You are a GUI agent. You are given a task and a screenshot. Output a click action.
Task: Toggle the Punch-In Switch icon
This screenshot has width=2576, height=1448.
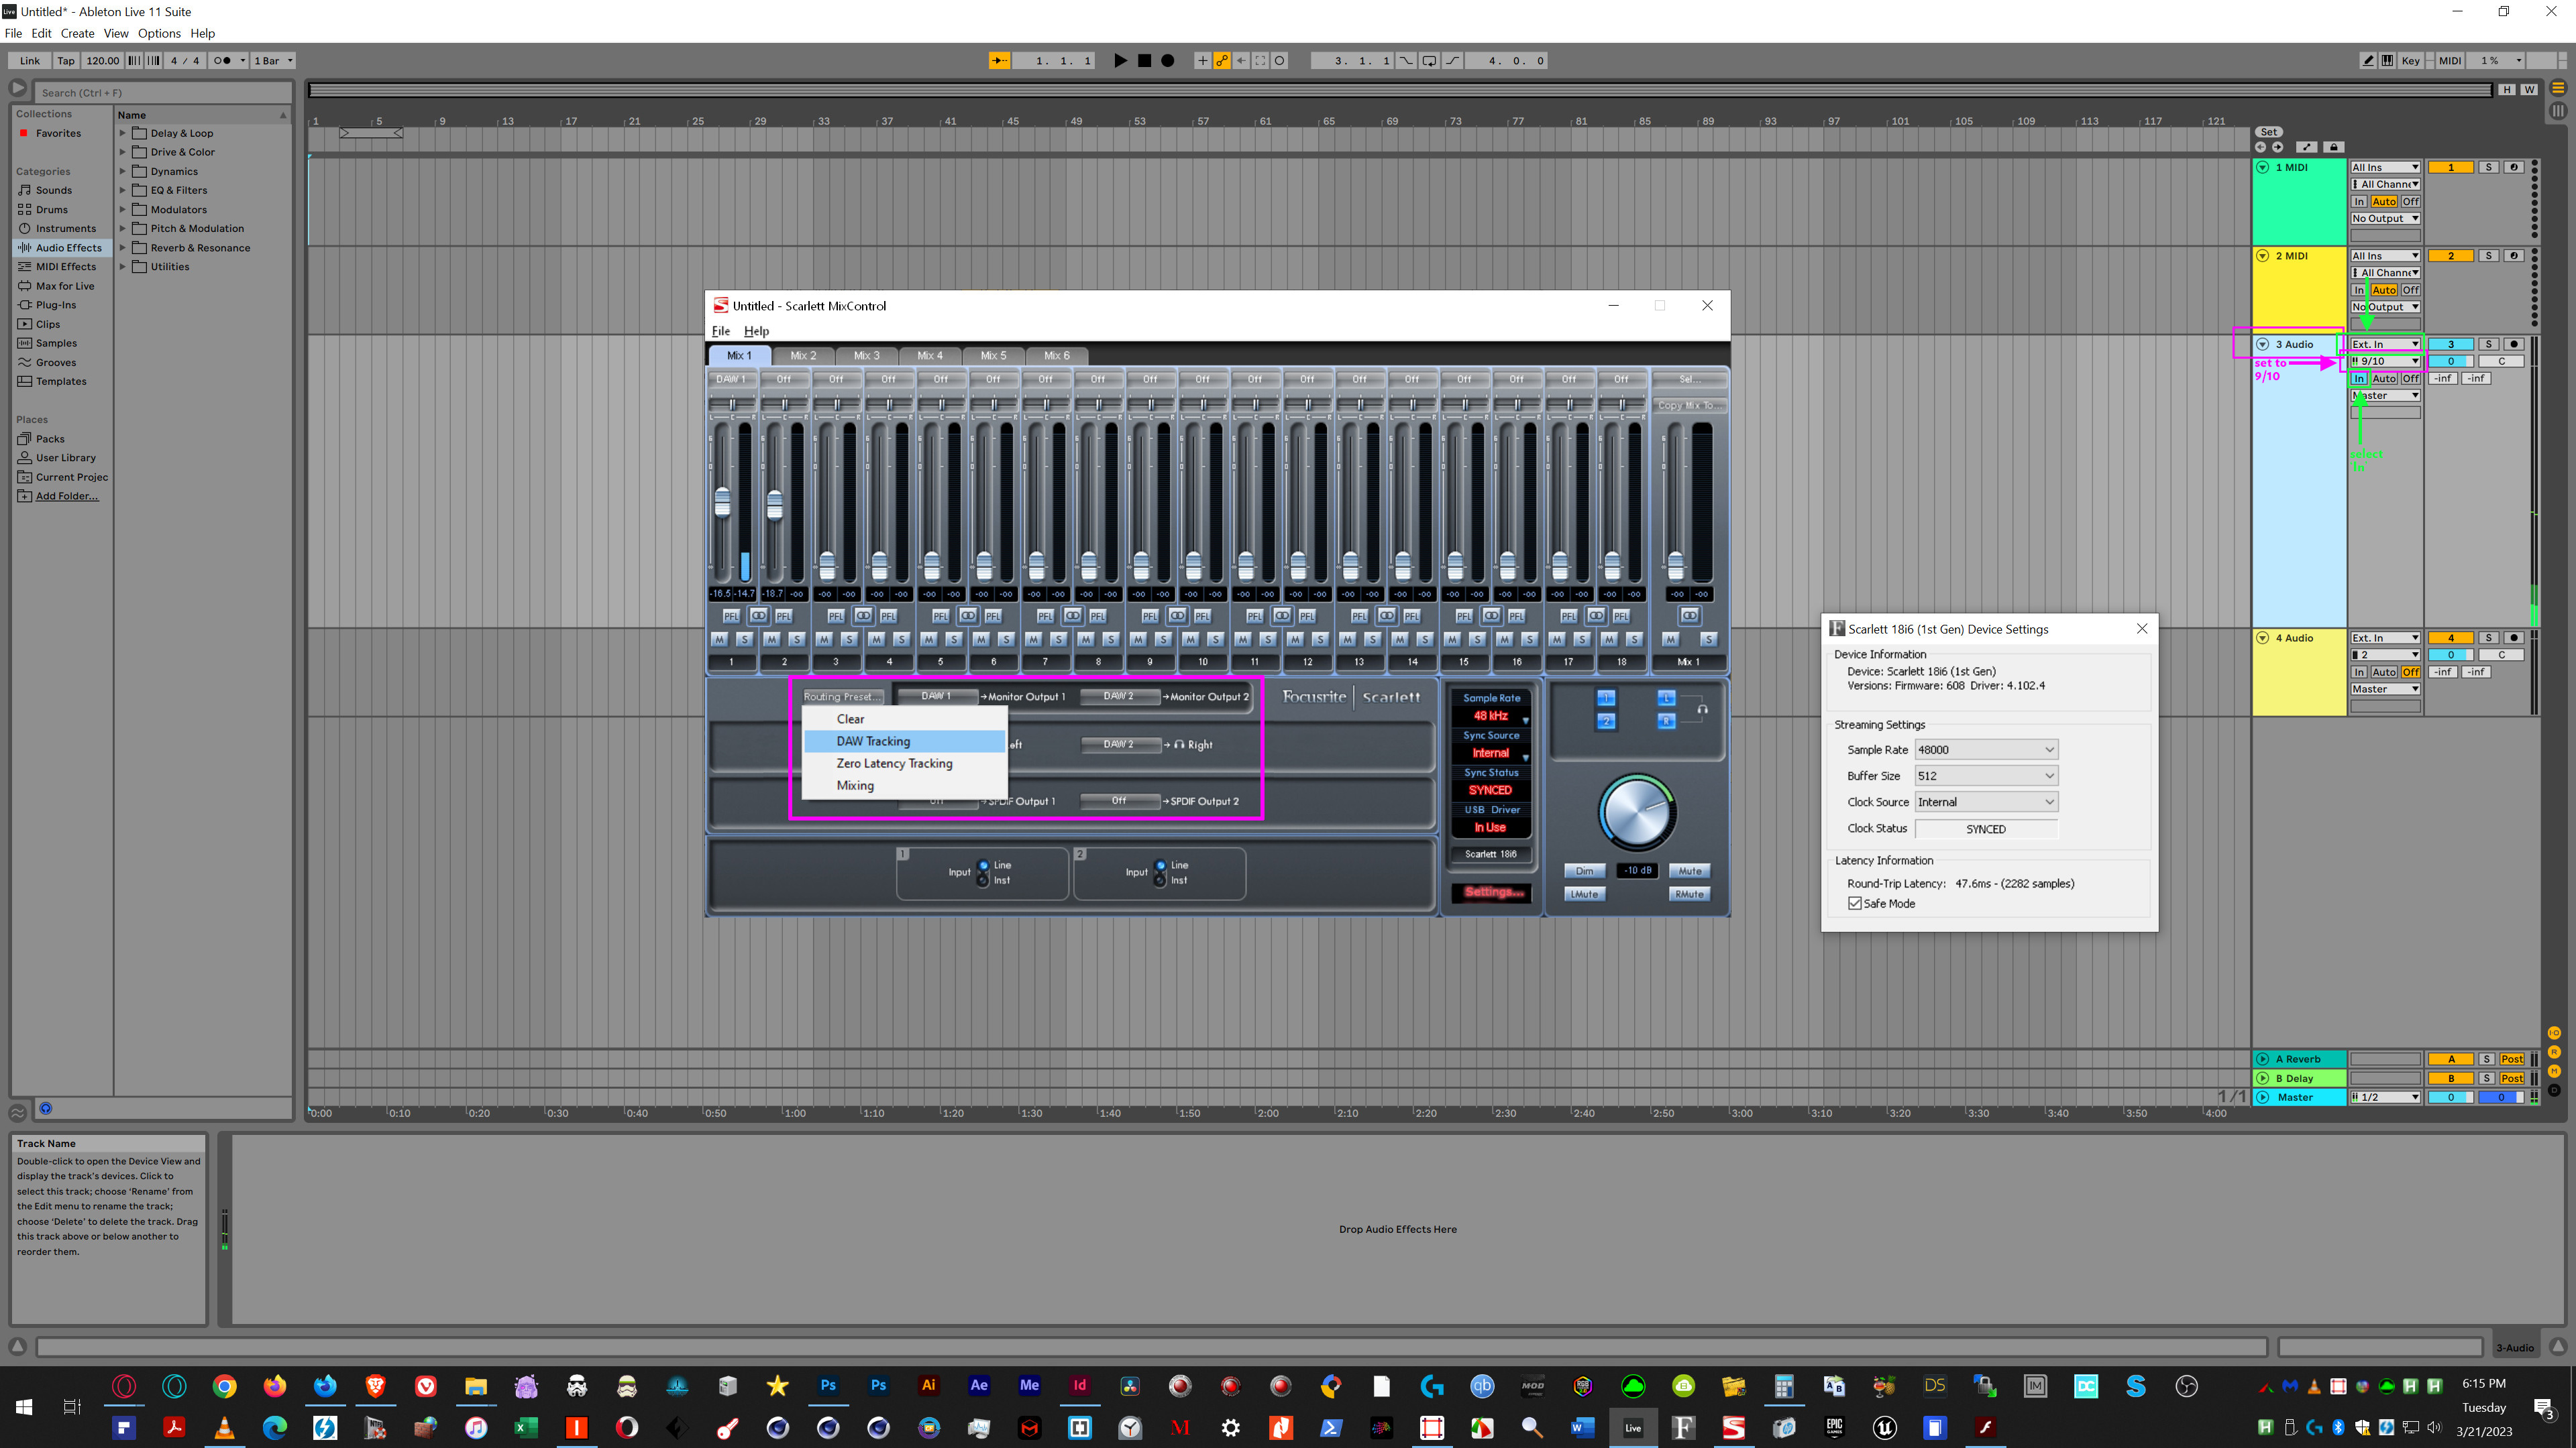click(x=1406, y=61)
